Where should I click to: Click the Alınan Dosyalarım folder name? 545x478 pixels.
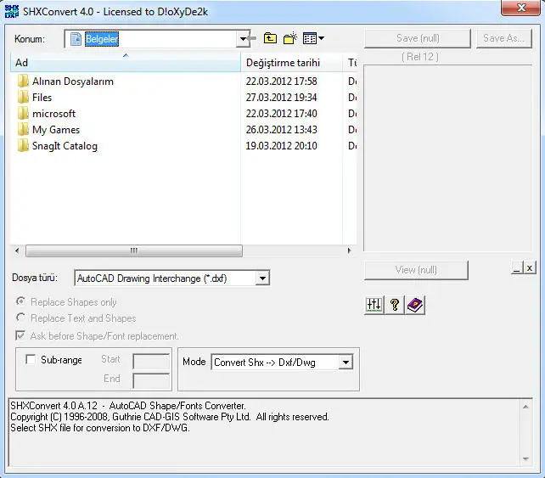[73, 82]
